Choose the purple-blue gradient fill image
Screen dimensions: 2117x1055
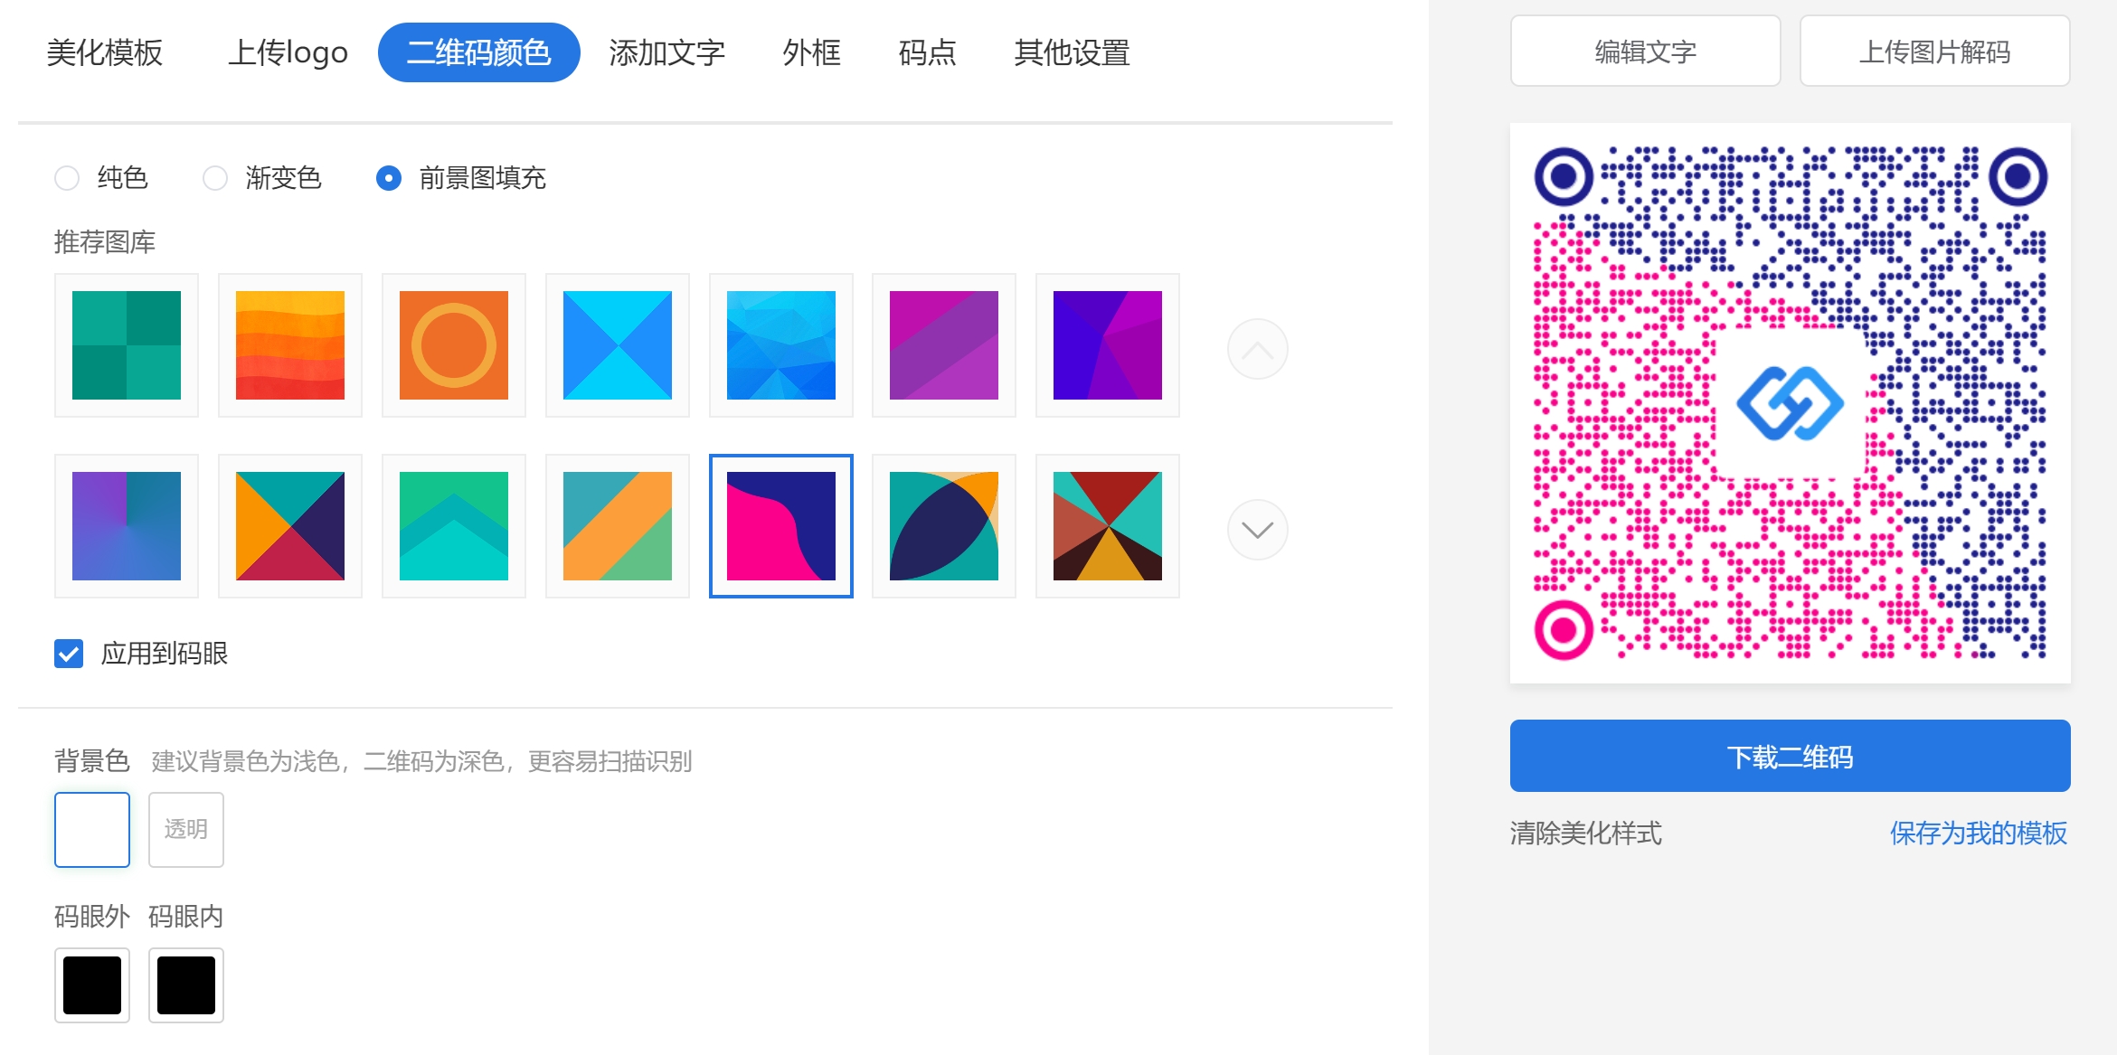127,526
